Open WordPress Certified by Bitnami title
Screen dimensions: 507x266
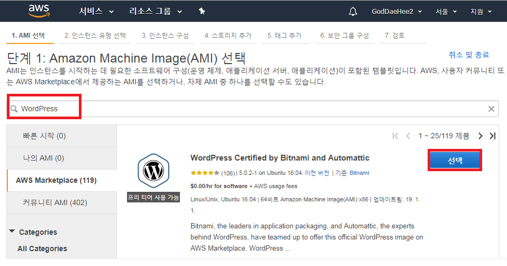(279, 158)
